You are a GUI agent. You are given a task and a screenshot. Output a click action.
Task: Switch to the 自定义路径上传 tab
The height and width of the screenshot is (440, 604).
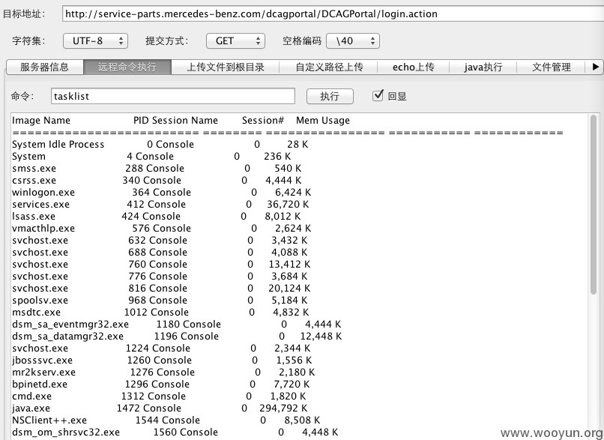(329, 67)
